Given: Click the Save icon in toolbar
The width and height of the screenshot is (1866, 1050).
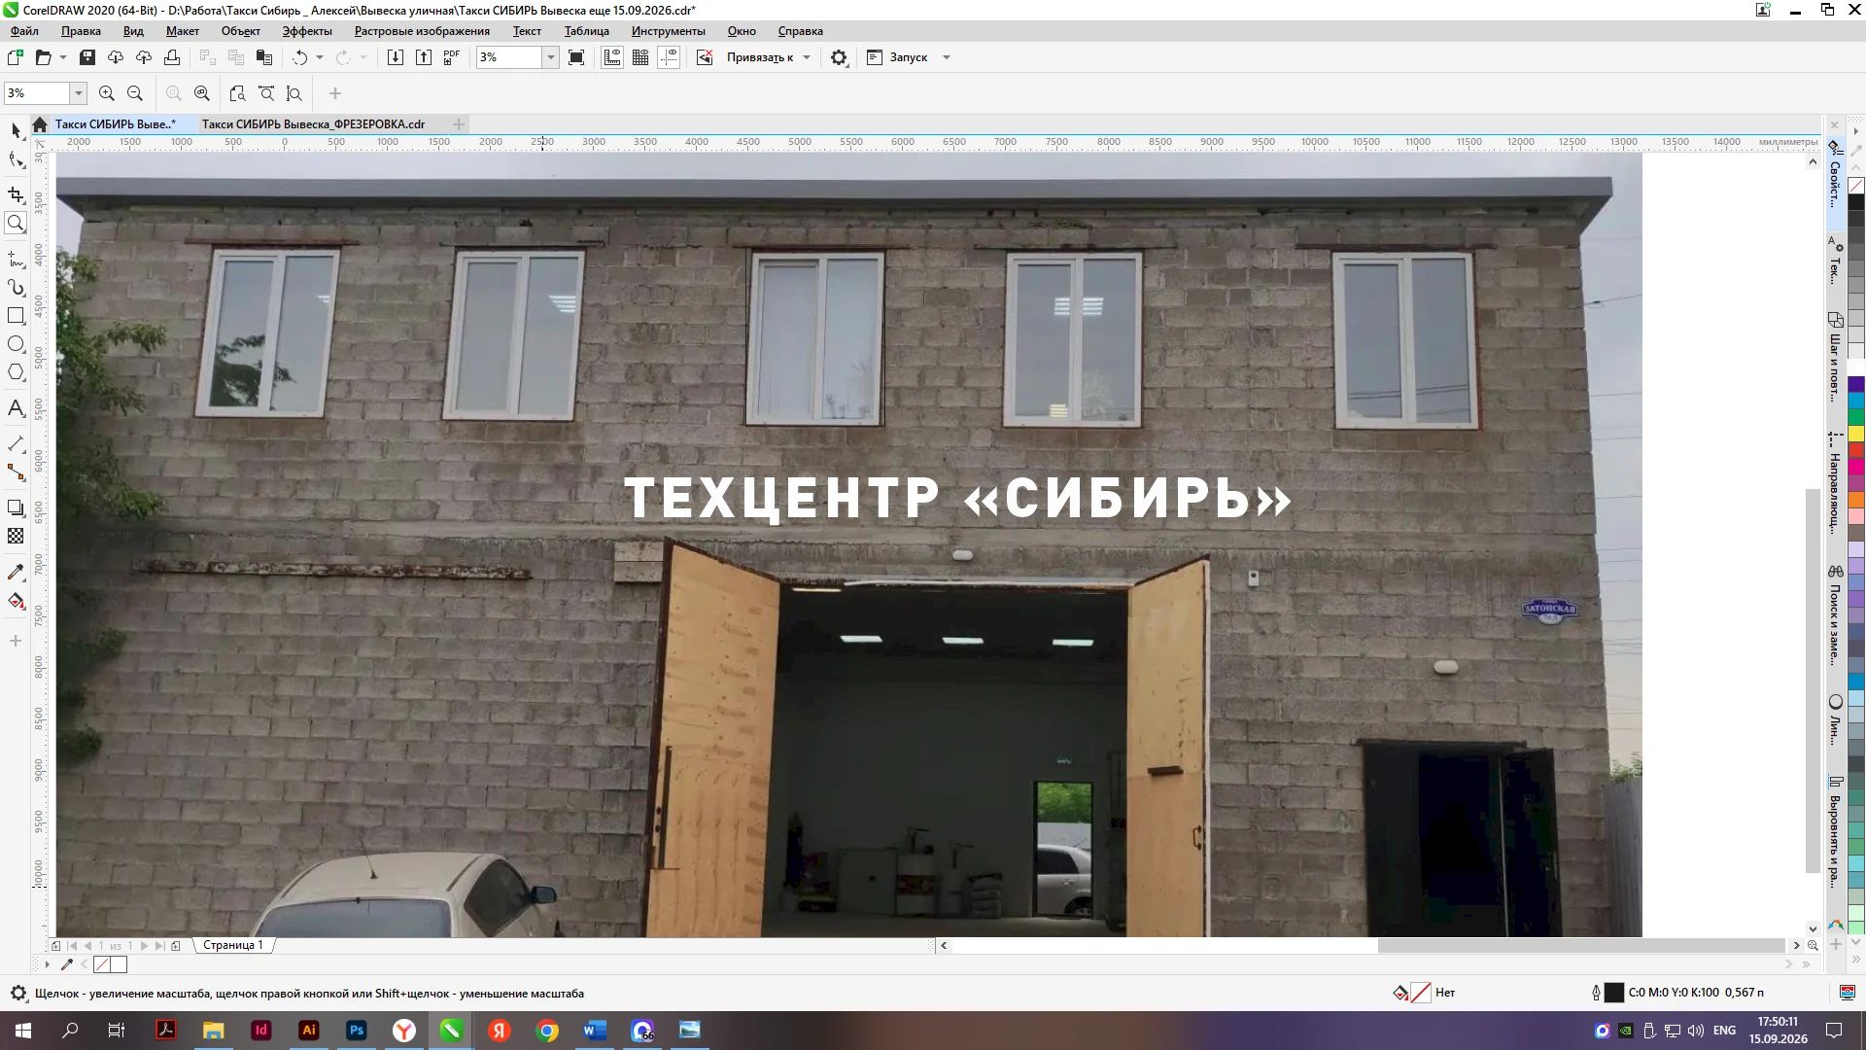Looking at the screenshot, I should tap(87, 57).
